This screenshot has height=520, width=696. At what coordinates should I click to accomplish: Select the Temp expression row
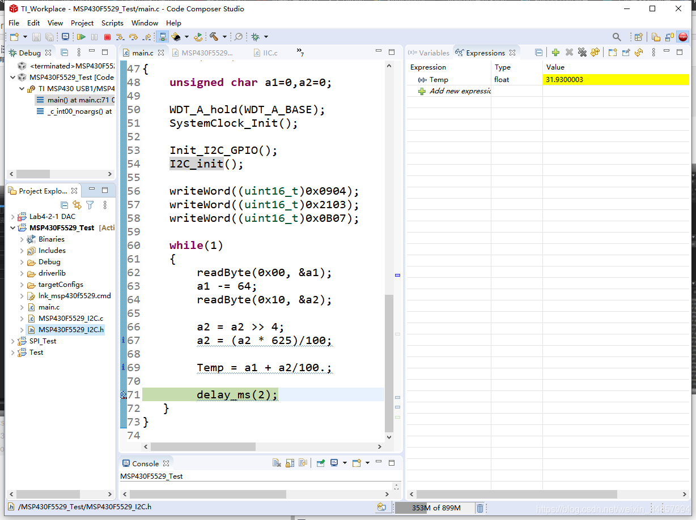point(548,79)
